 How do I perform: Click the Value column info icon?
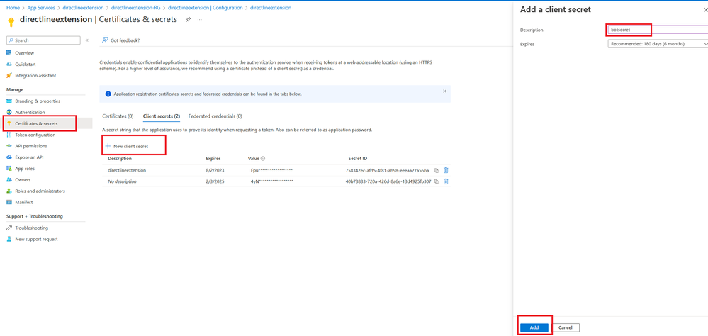[263, 159]
